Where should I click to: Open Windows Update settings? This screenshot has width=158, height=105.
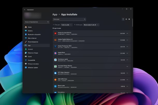(x=37, y=67)
